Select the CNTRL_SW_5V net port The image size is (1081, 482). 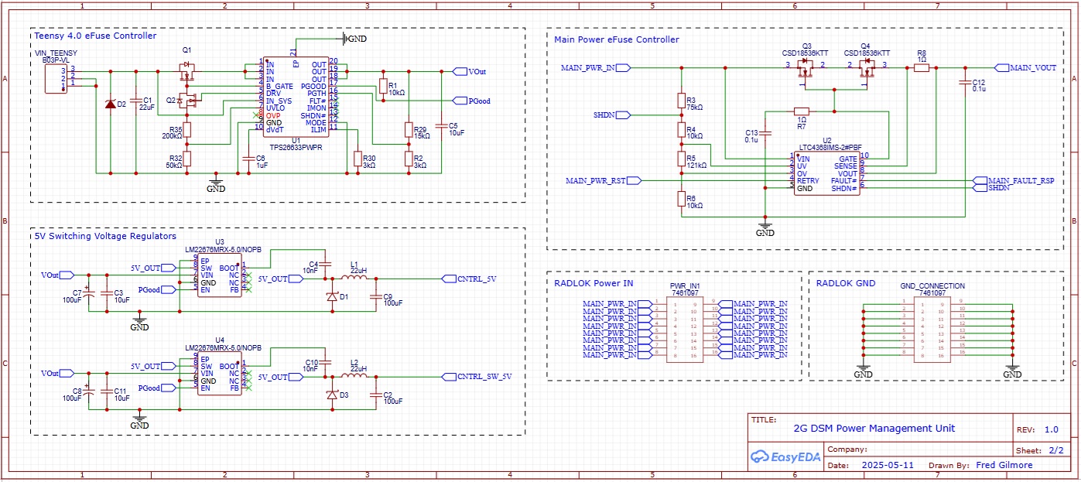(x=476, y=376)
